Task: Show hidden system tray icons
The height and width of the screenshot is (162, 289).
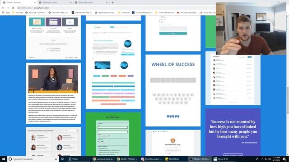Action: (262, 159)
